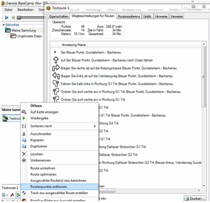The height and width of the screenshot is (203, 210).
Task: Switch to the Routenpräferenz tab
Action: pyautogui.click(x=128, y=16)
